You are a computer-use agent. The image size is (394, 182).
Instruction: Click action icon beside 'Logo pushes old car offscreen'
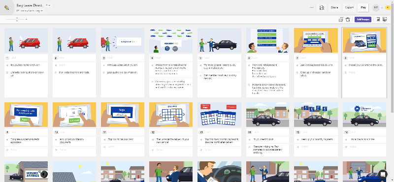pyautogui.click(x=103, y=72)
